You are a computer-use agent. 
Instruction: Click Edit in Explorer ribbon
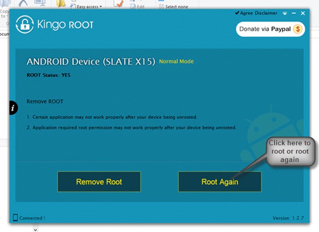point(137,7)
